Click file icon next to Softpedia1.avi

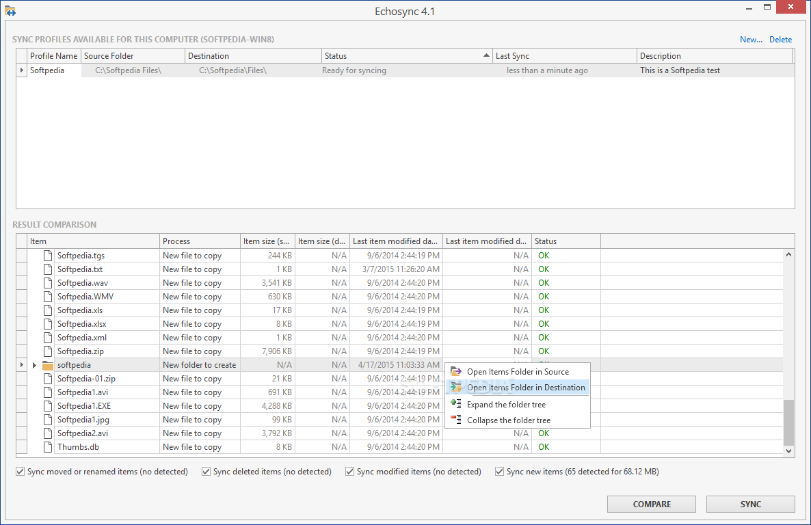48,392
